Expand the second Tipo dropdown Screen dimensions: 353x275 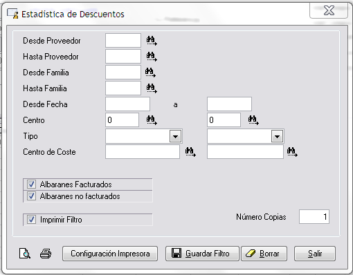(277, 136)
